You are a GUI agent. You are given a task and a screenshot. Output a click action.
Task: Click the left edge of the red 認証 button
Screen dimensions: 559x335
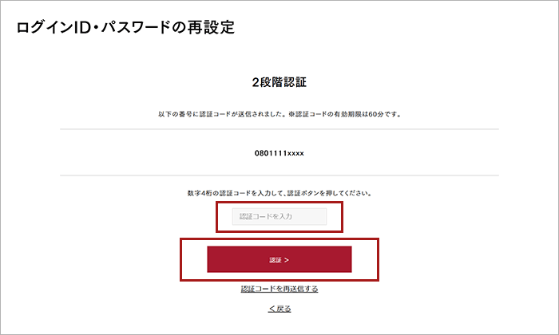coord(210,259)
